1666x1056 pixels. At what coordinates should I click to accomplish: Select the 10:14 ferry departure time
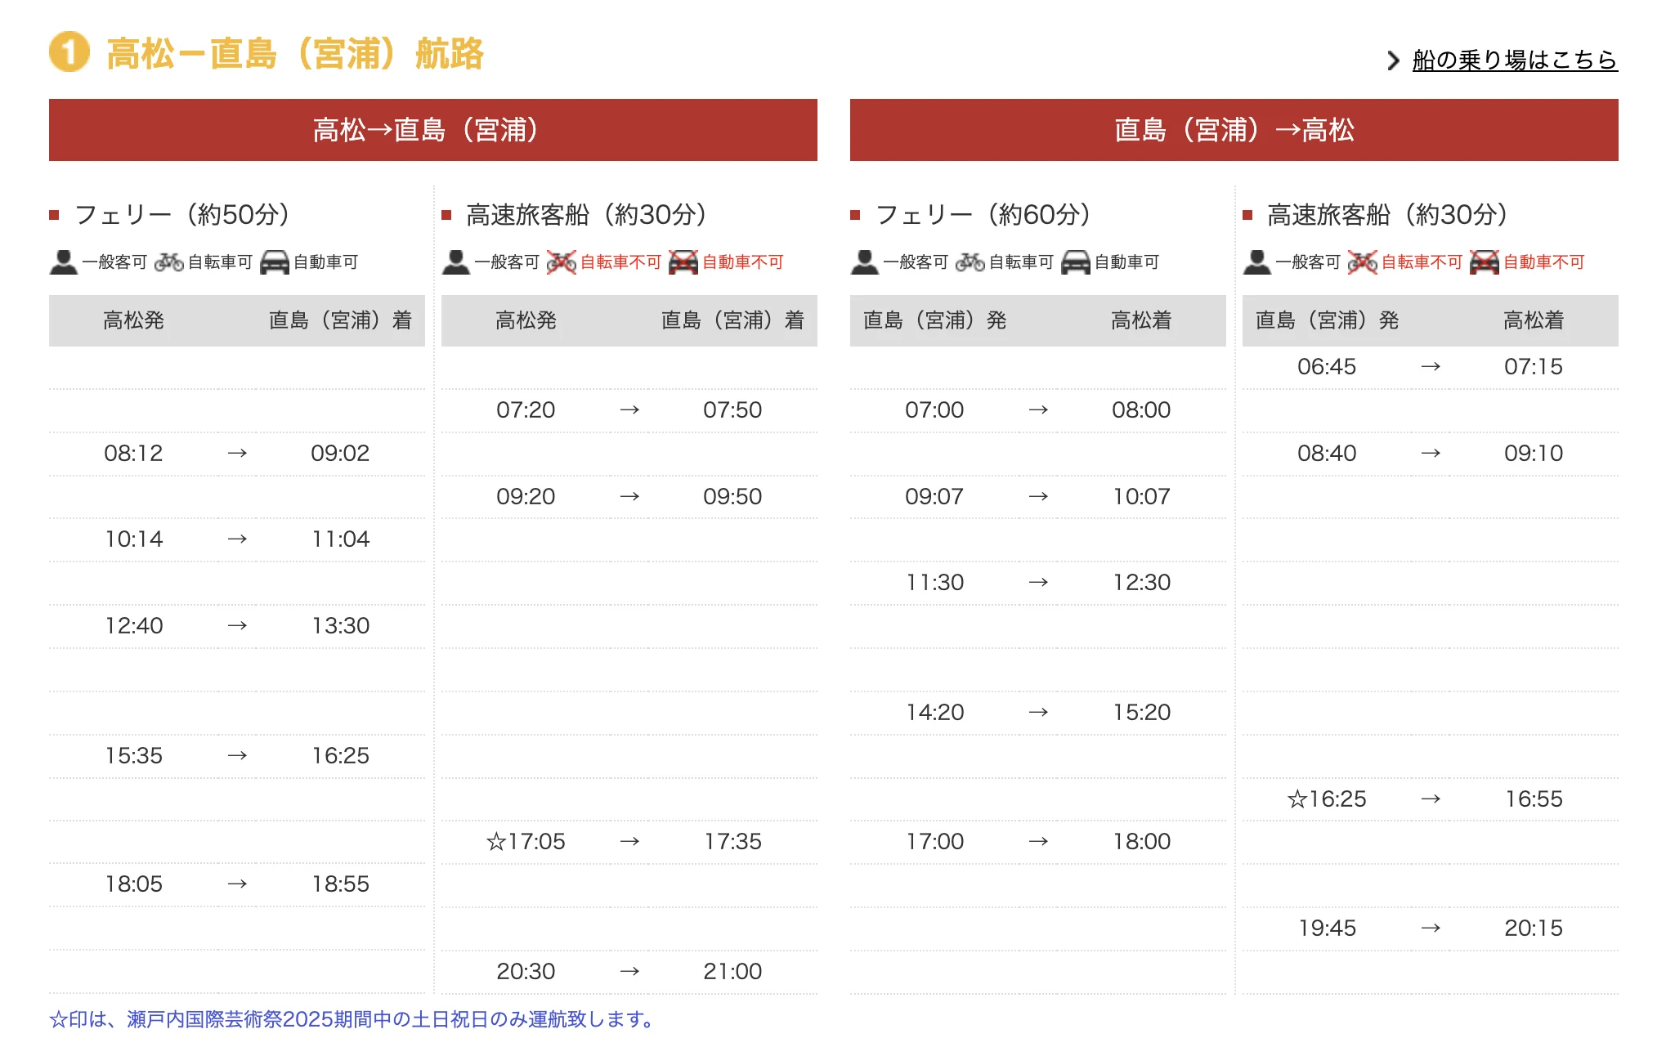pyautogui.click(x=133, y=539)
